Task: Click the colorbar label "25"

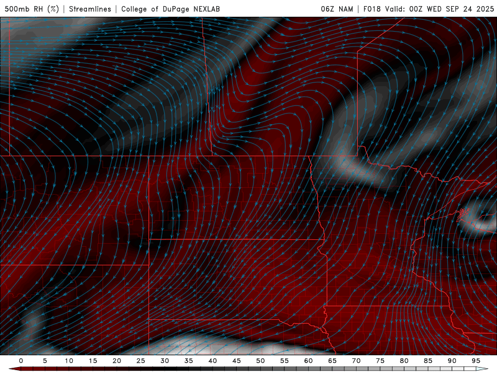Action: (x=140, y=361)
